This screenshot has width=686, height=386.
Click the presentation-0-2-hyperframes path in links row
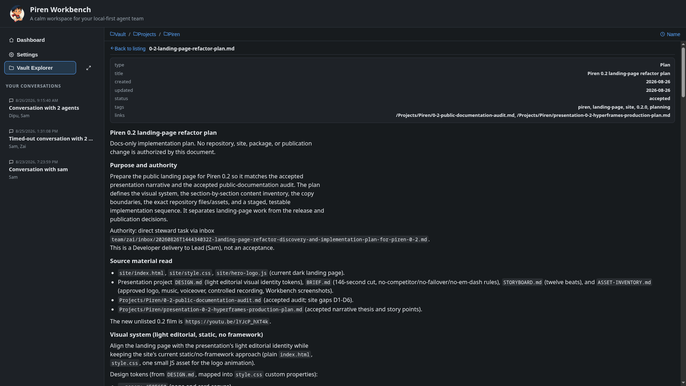coord(593,115)
